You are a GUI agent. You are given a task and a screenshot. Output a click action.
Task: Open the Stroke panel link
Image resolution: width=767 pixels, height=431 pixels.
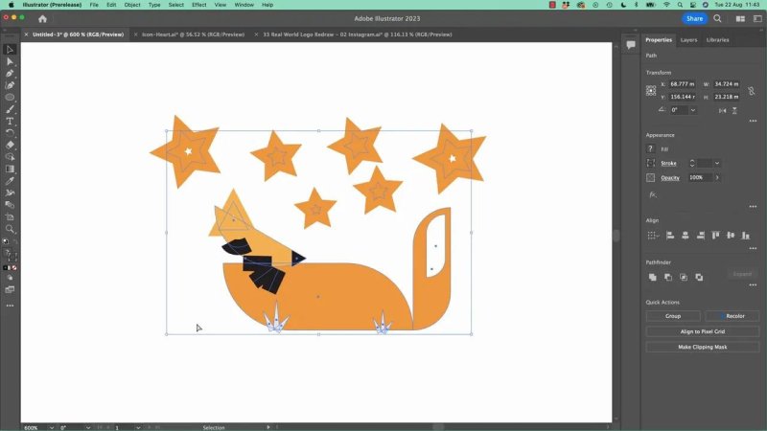point(668,163)
